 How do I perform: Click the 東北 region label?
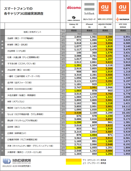point(2,73)
